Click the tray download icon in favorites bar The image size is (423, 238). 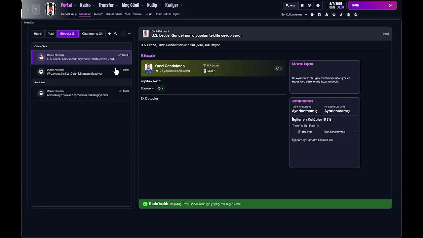coord(341,15)
